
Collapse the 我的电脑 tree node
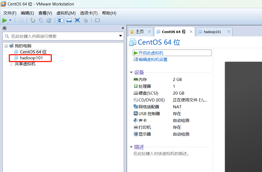(x=6, y=46)
